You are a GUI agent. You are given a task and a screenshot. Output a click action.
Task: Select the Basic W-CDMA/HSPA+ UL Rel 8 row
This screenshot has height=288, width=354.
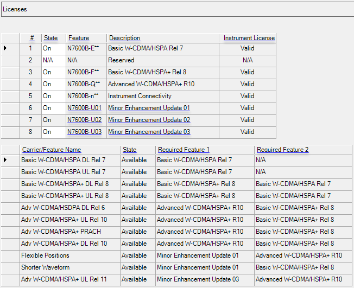(x=176, y=196)
